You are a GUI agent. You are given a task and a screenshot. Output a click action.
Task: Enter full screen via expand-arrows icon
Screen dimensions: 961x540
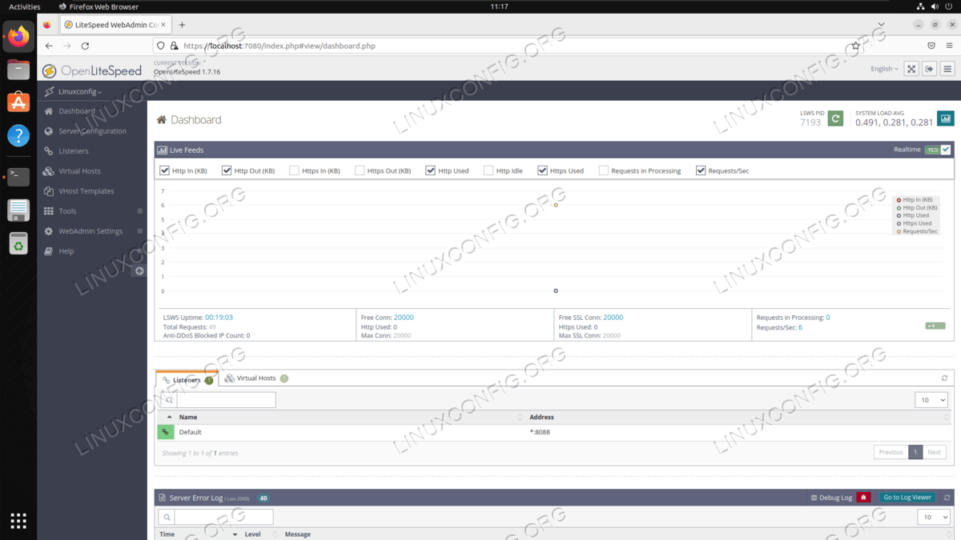coord(911,69)
